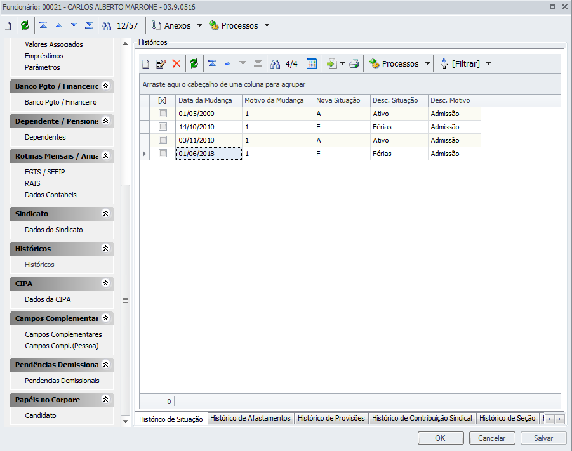Collapse the Papéis no Corpore section
Image resolution: width=572 pixels, height=451 pixels.
[x=106, y=399]
